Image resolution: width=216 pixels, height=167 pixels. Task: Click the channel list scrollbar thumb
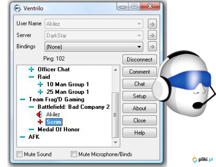coord(115,115)
